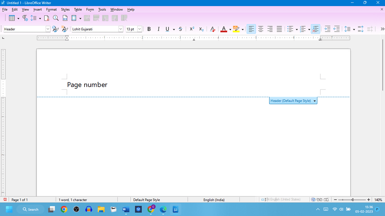Expand the bullet list style dropdown arrow

[x=297, y=29]
